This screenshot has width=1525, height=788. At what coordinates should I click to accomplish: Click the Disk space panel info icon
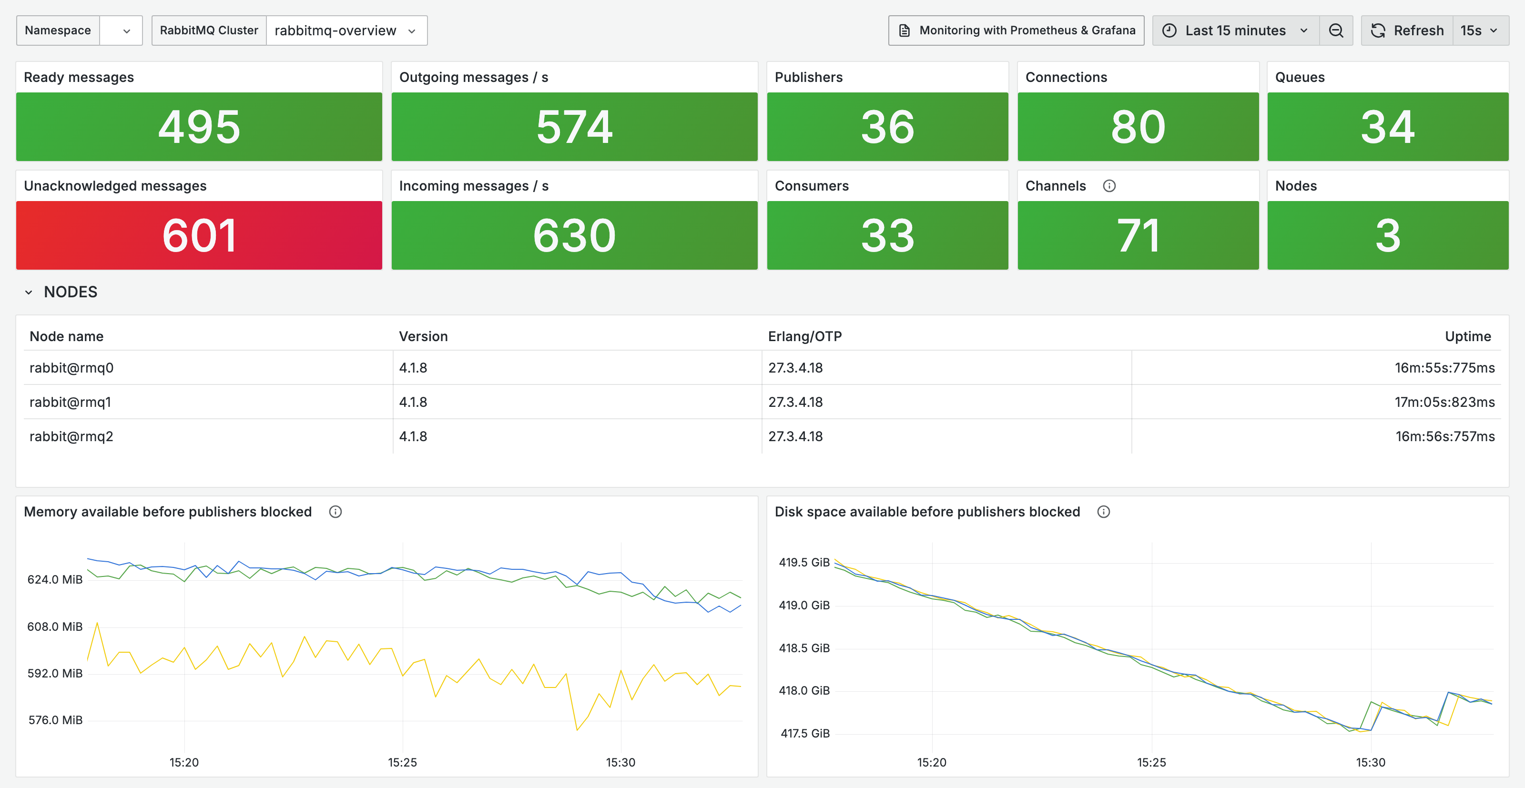coord(1103,512)
